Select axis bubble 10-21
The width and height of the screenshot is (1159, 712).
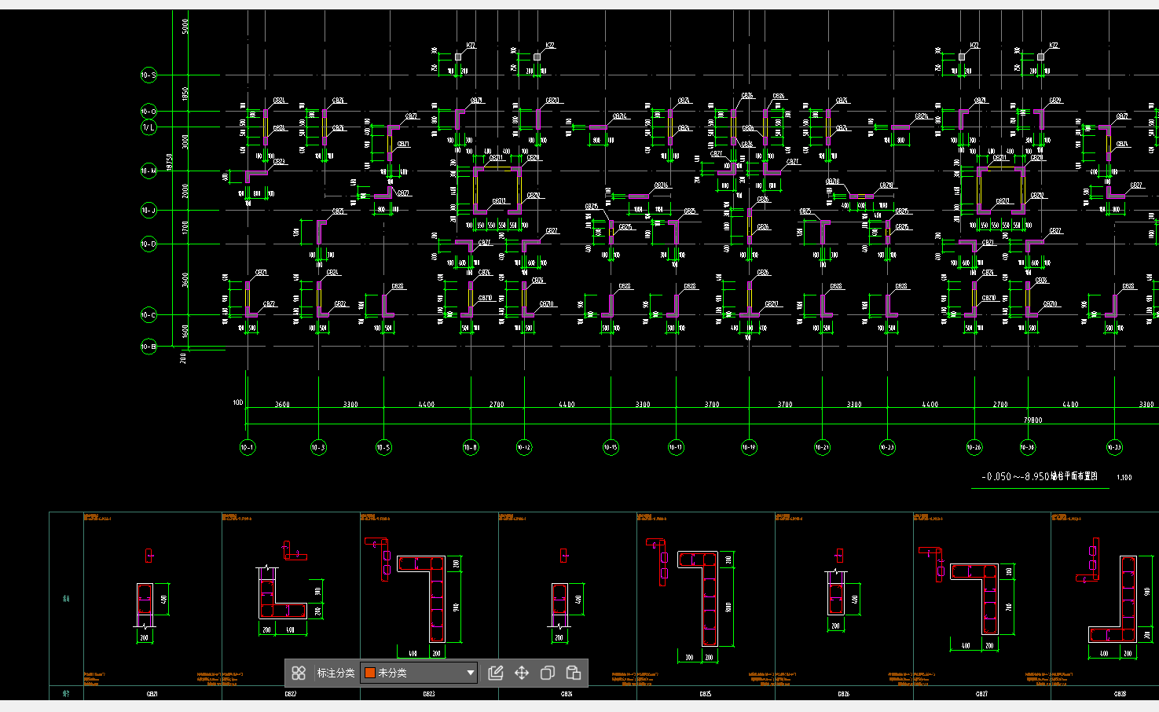tap(822, 447)
